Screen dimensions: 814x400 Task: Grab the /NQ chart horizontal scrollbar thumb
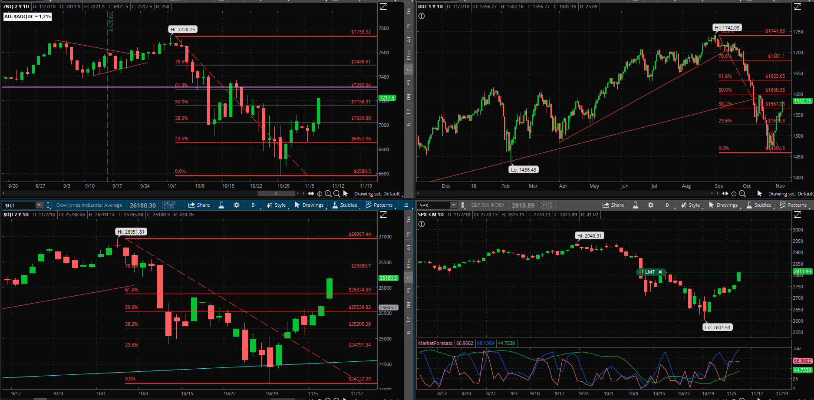[276, 194]
